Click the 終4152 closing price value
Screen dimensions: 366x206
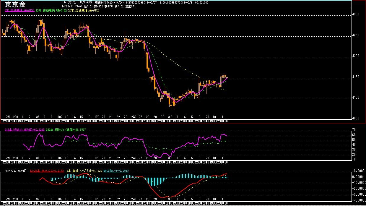click(x=120, y=6)
